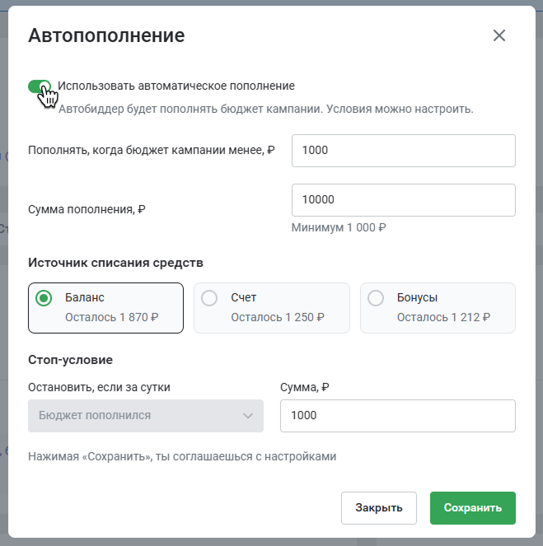Save settings with the Сохранить button
Viewport: 543px width, 546px height.
(x=473, y=507)
